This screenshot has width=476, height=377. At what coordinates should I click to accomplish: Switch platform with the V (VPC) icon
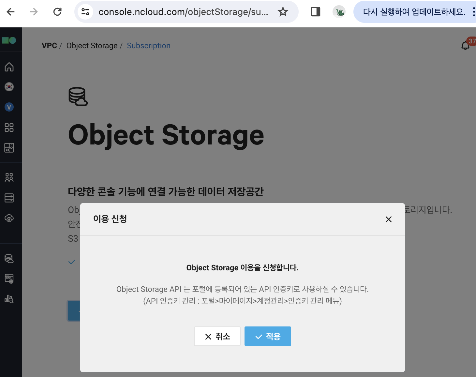(9, 107)
